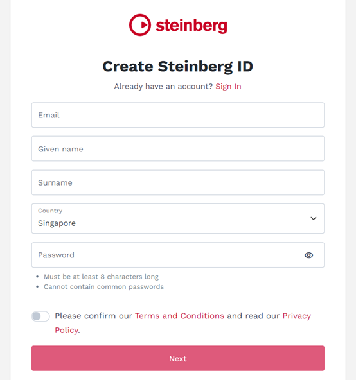Focus the Email input field
356x380 pixels.
click(178, 115)
